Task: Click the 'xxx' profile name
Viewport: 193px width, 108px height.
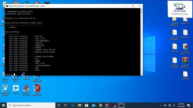Action: coord(37,59)
